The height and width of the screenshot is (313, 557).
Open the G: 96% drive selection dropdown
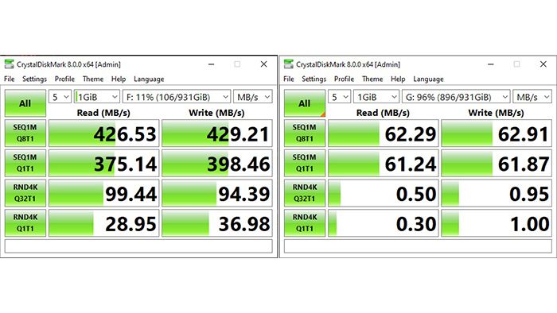click(456, 97)
